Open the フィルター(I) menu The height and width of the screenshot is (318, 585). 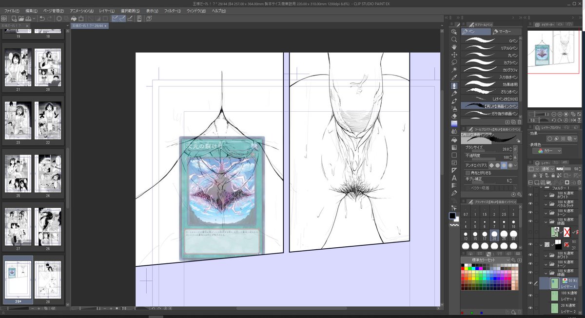(x=173, y=11)
